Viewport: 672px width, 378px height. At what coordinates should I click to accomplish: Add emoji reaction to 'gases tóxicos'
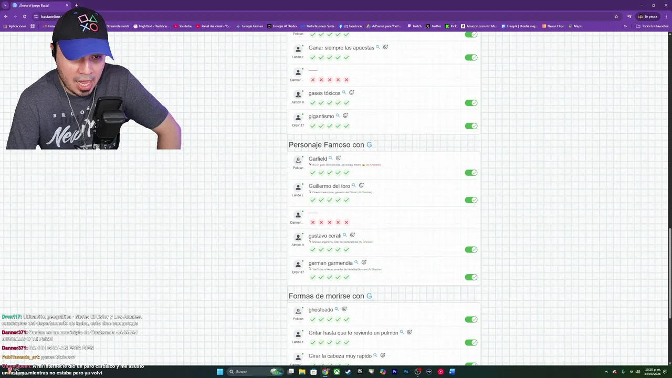click(x=352, y=92)
